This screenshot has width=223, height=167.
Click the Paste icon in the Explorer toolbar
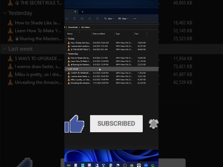(74, 18)
